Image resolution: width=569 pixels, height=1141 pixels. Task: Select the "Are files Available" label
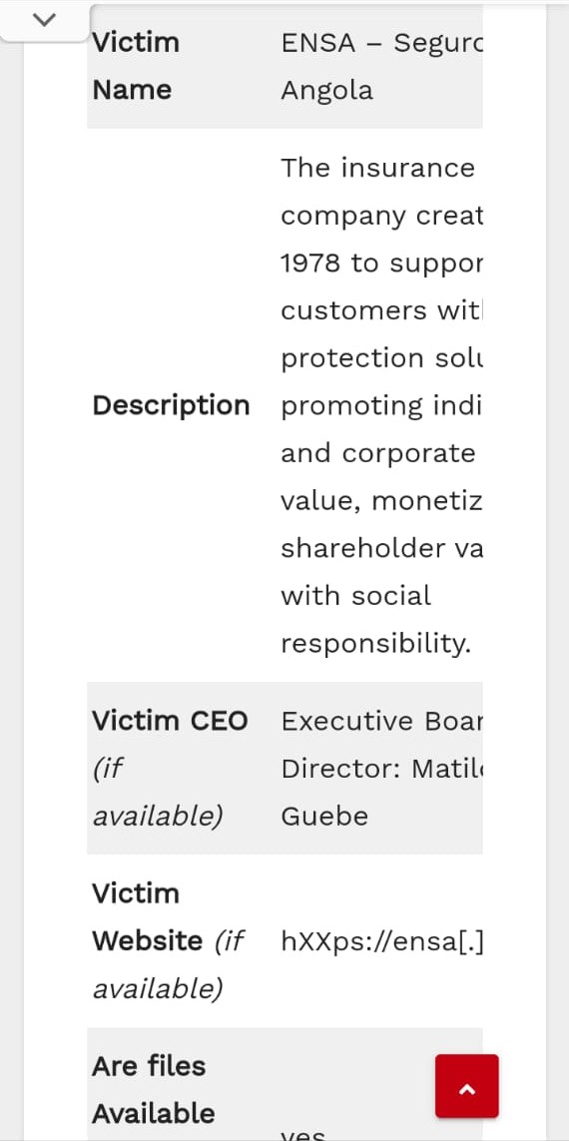154,1089
